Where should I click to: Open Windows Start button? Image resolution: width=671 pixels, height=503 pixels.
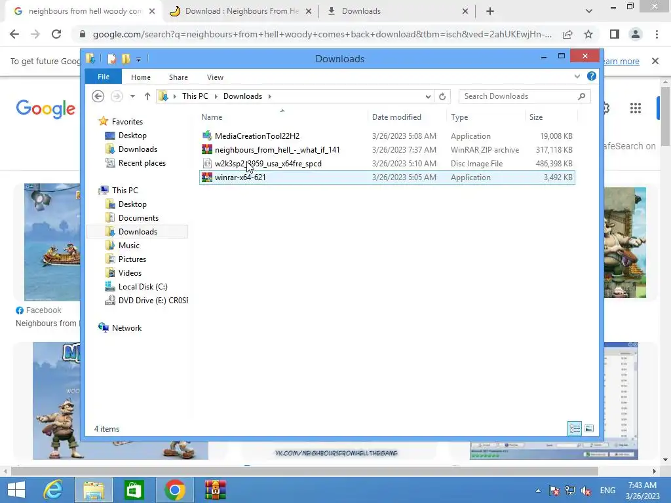pyautogui.click(x=16, y=490)
